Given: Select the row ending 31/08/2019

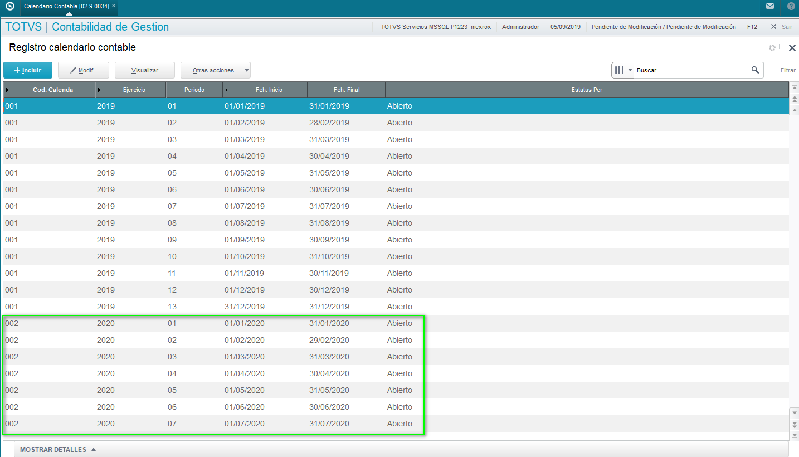Looking at the screenshot, I should point(396,223).
